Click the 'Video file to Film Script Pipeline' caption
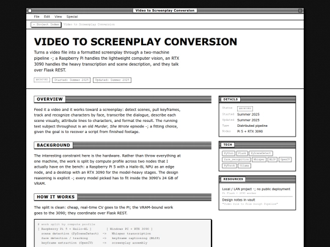 click(250, 204)
